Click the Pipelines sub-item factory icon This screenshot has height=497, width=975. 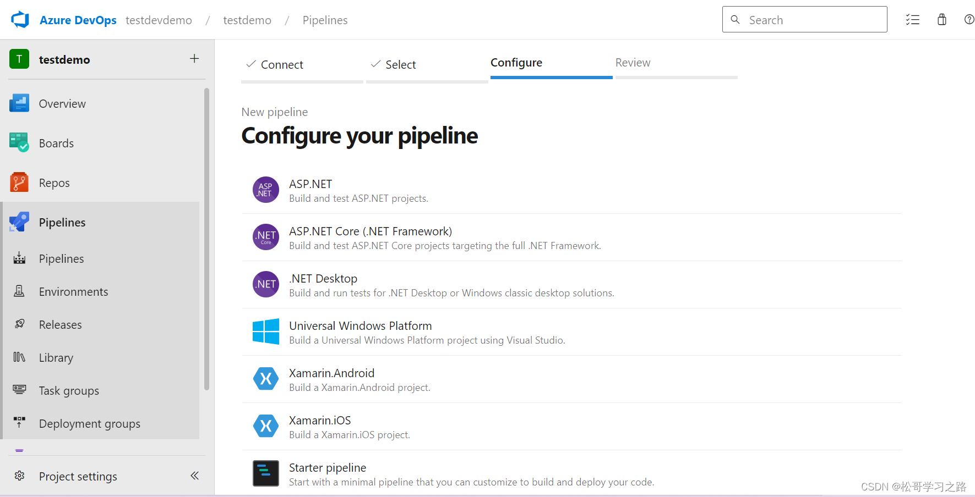(x=19, y=258)
